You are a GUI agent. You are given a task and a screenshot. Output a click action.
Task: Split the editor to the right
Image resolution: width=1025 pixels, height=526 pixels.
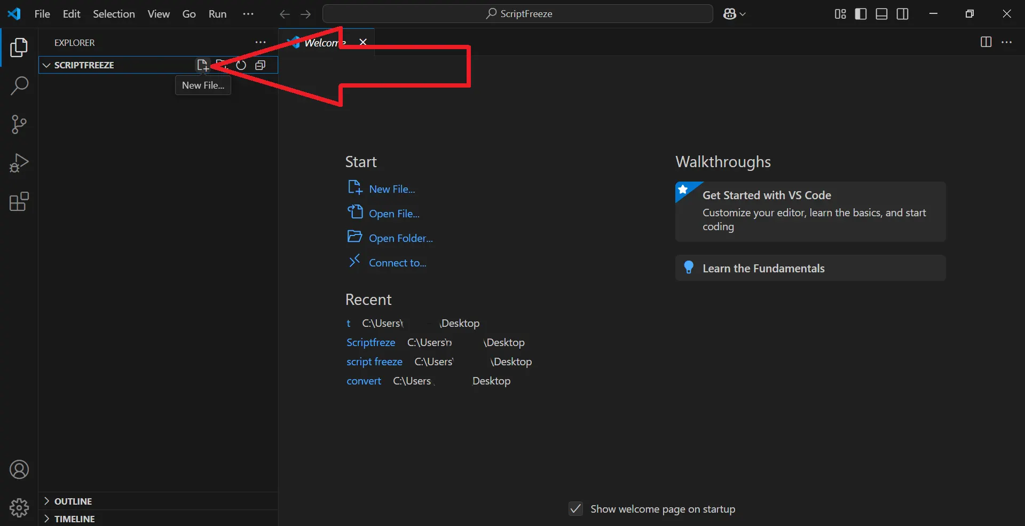click(986, 42)
